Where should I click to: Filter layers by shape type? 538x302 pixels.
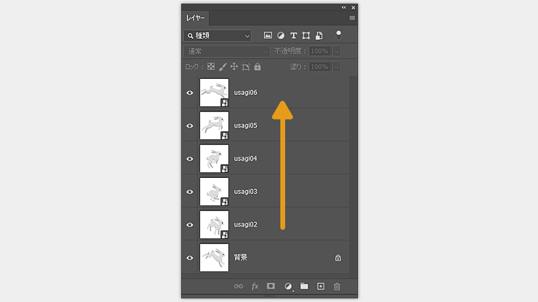click(x=306, y=35)
